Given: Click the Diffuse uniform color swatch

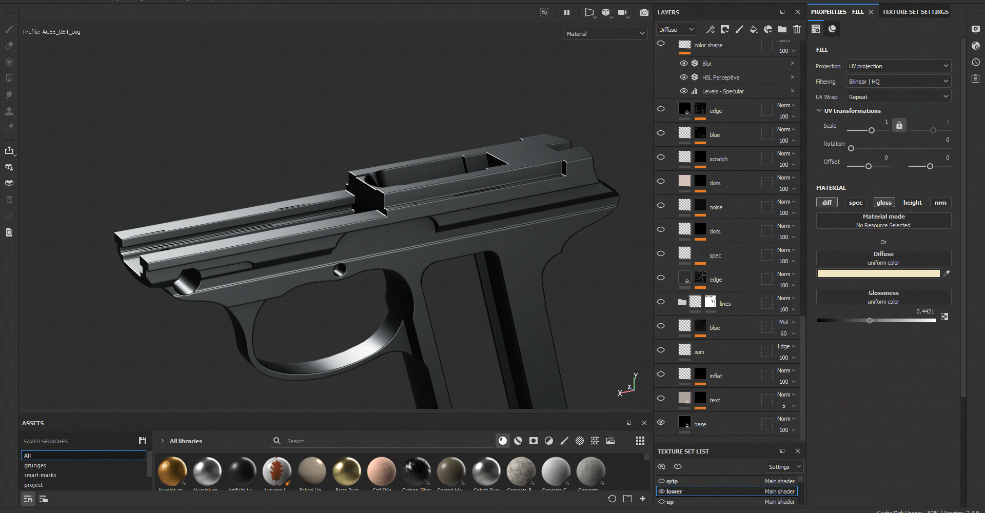Looking at the screenshot, I should 878,273.
